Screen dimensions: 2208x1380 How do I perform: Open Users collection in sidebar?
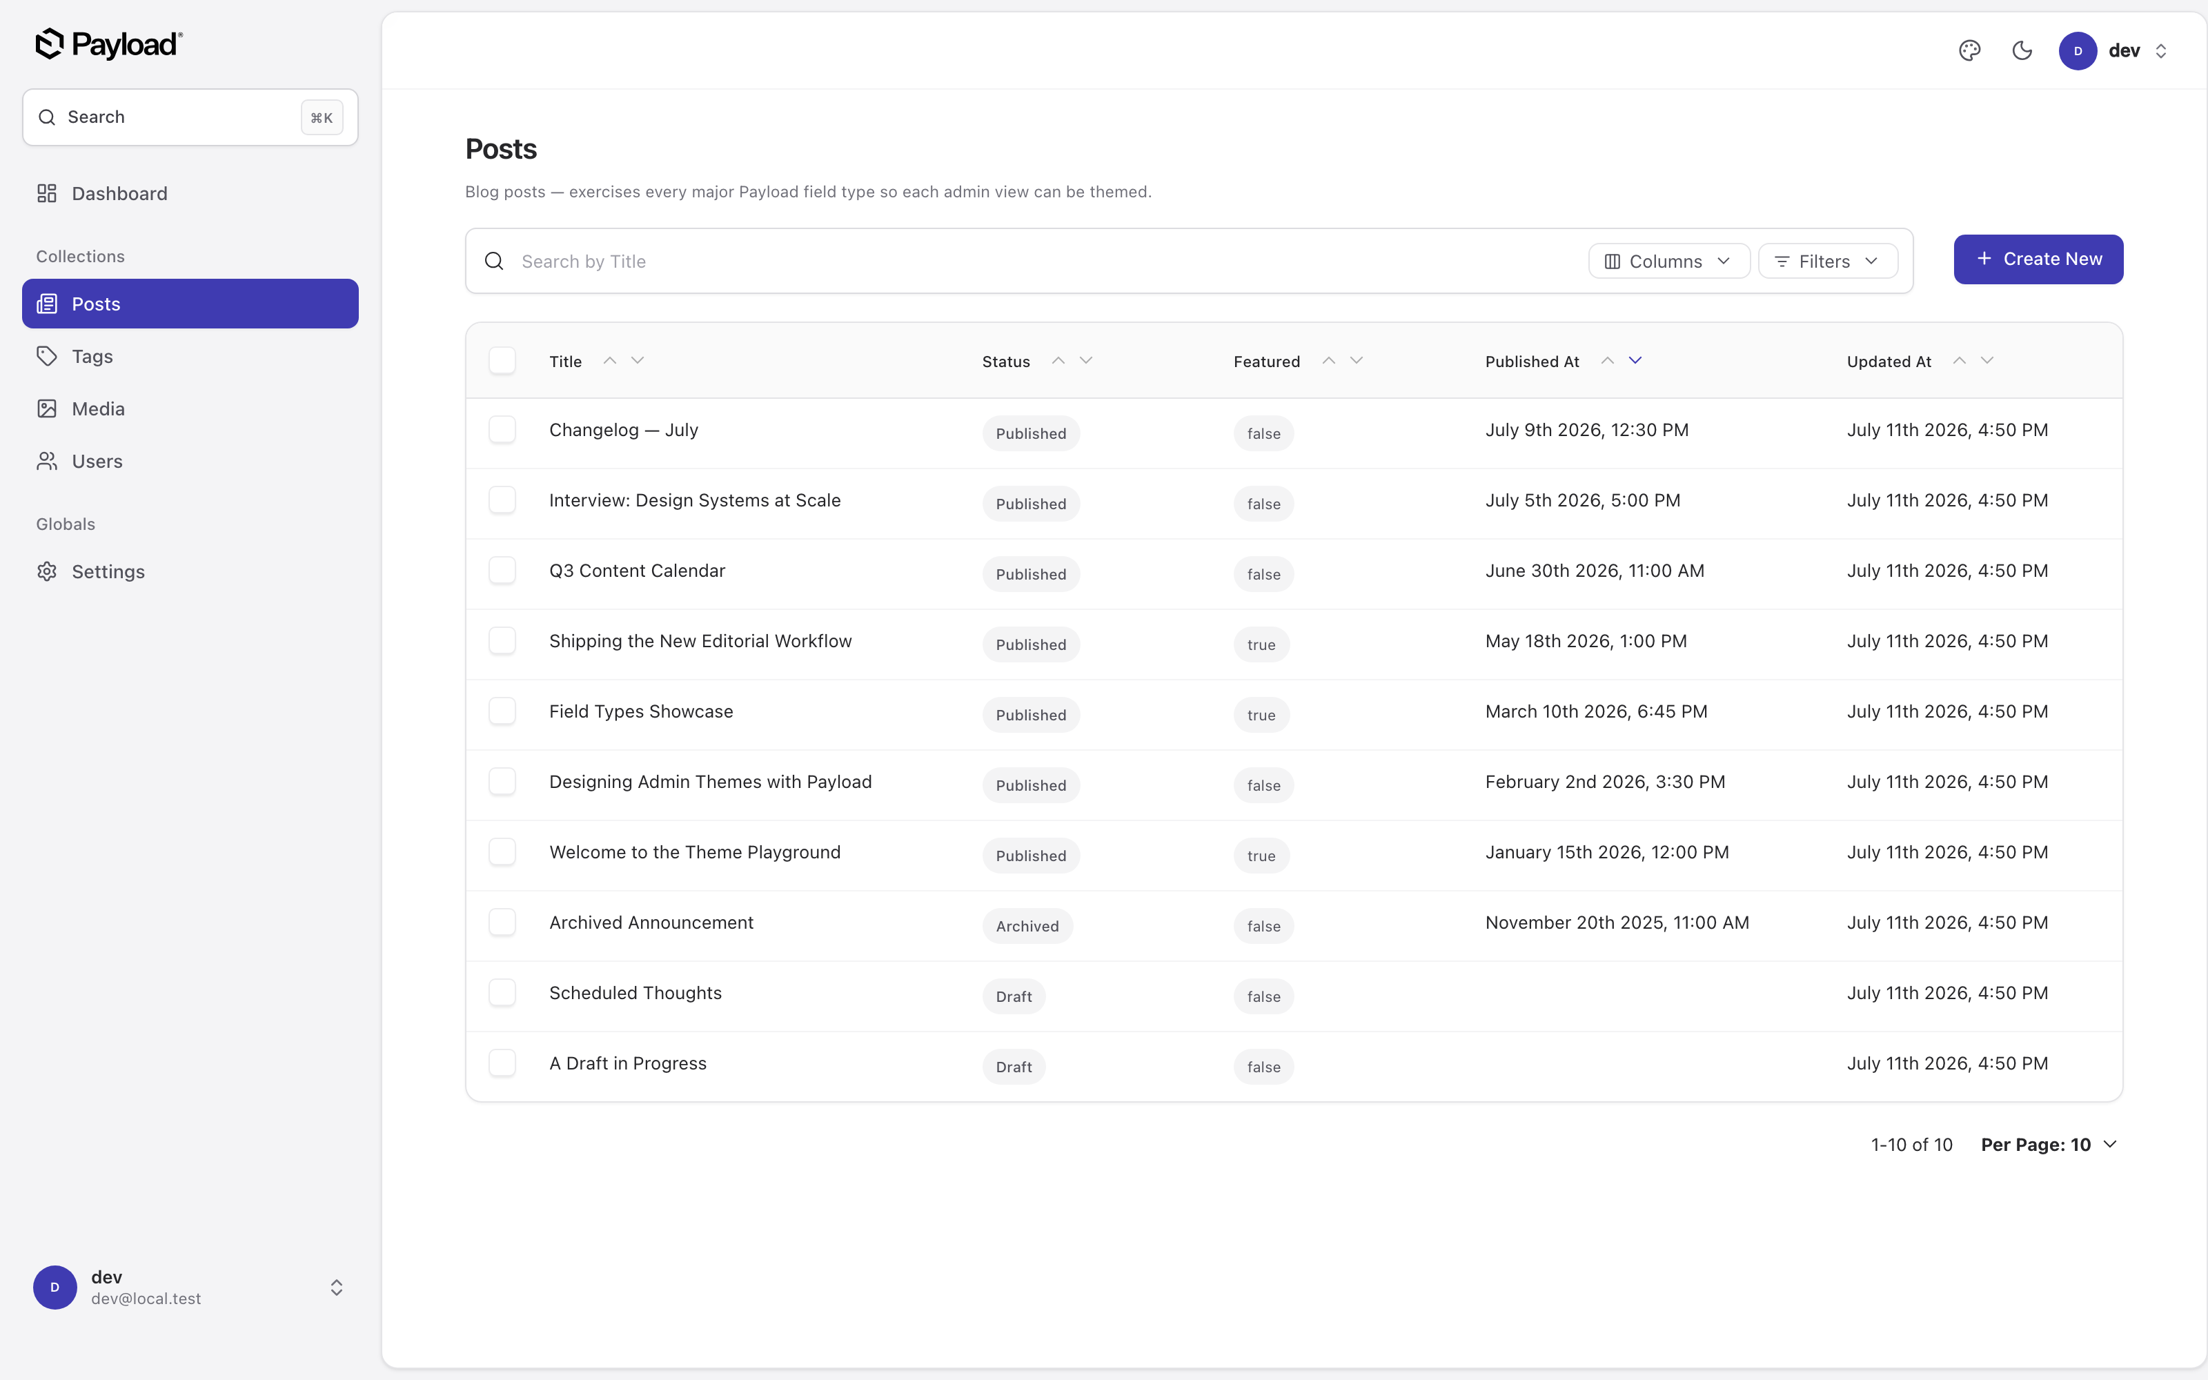[x=190, y=461]
